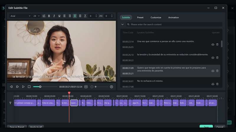Apply justified text alignment
The height and width of the screenshot is (132, 236).
click(x=80, y=16)
